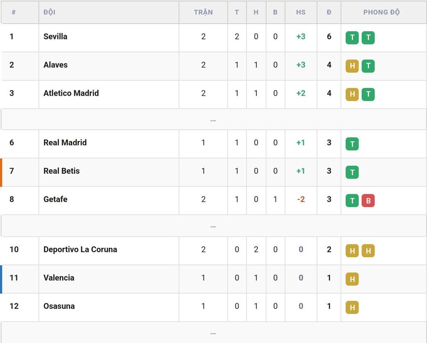This screenshot has width=427, height=343.
Task: Click Deportivo La Coruna's second H badge
Action: pyautogui.click(x=368, y=251)
